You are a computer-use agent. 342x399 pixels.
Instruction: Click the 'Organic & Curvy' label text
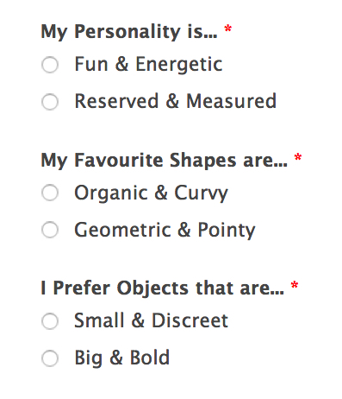coord(151,193)
